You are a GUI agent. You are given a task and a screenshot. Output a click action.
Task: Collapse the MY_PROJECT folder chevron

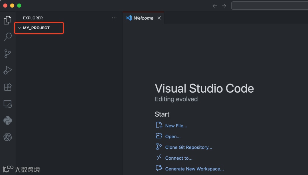tap(19, 28)
